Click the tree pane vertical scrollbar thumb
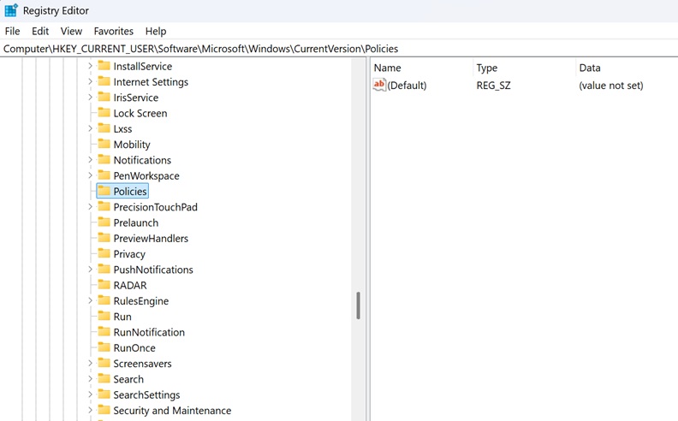The height and width of the screenshot is (421, 678). pyautogui.click(x=358, y=305)
